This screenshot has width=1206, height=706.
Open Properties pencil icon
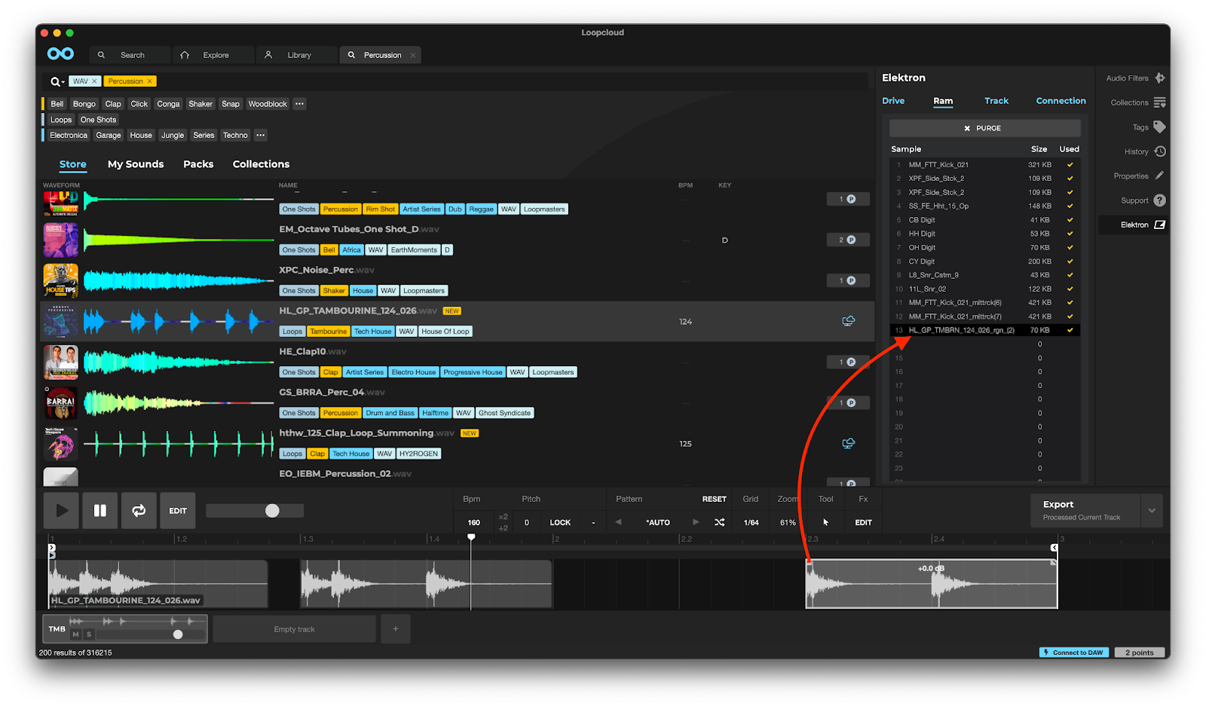1160,176
